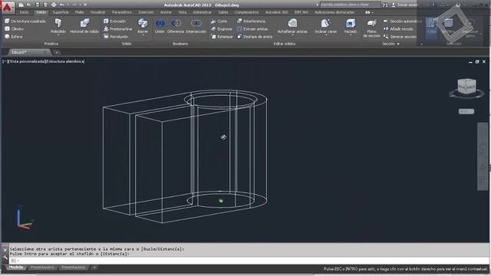Apply the Intersección boolean operation
The width and height of the screenshot is (491, 276).
coord(196,25)
